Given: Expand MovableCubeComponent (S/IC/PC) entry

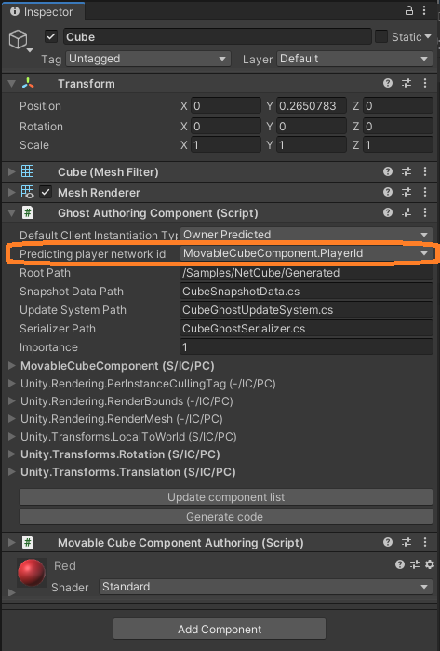Looking at the screenshot, I should point(12,365).
